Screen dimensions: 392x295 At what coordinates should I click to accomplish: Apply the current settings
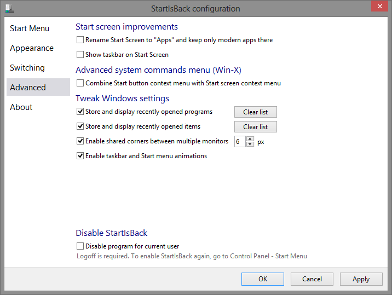[361, 279]
